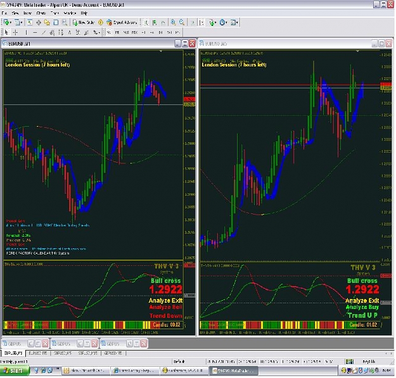Screen dimensions: 396x378
Task: Zoom in on the chart
Action: (x=173, y=22)
